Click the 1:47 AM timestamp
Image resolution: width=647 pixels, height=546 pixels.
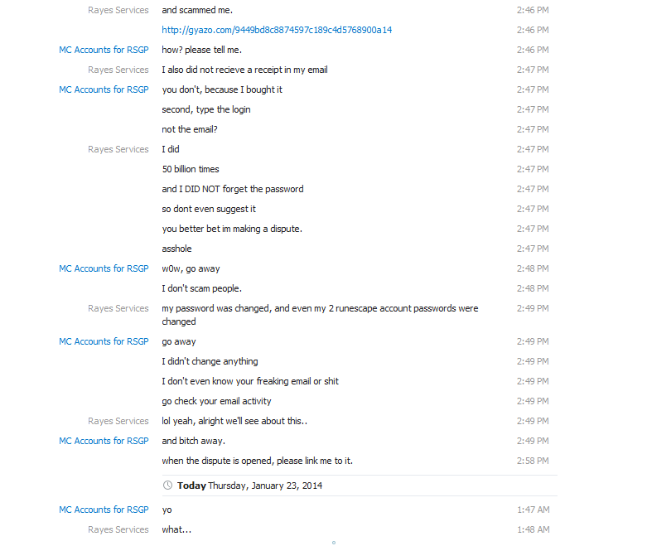pos(534,510)
